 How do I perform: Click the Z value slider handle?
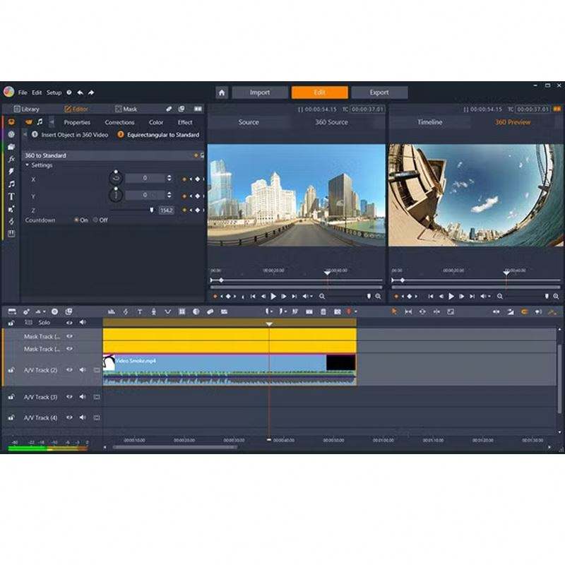[x=151, y=210]
